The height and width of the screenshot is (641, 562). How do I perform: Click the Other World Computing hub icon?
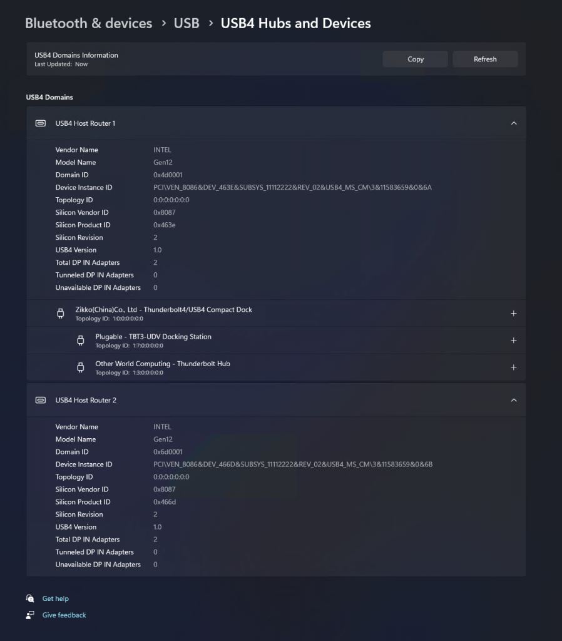pos(81,367)
